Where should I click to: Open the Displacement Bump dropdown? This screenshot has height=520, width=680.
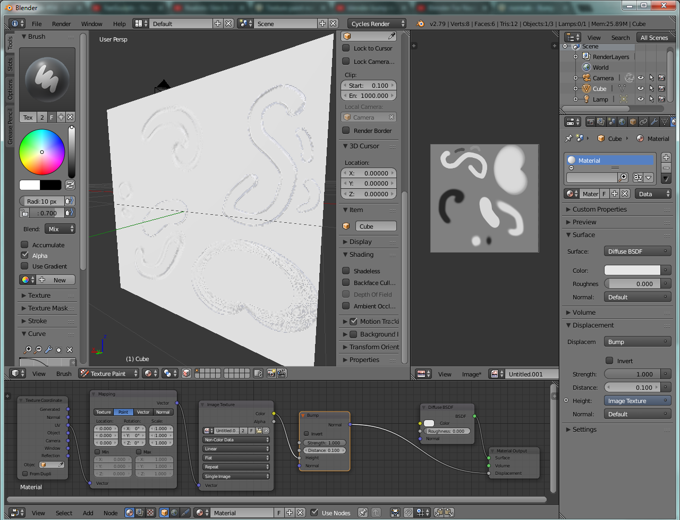click(x=637, y=342)
